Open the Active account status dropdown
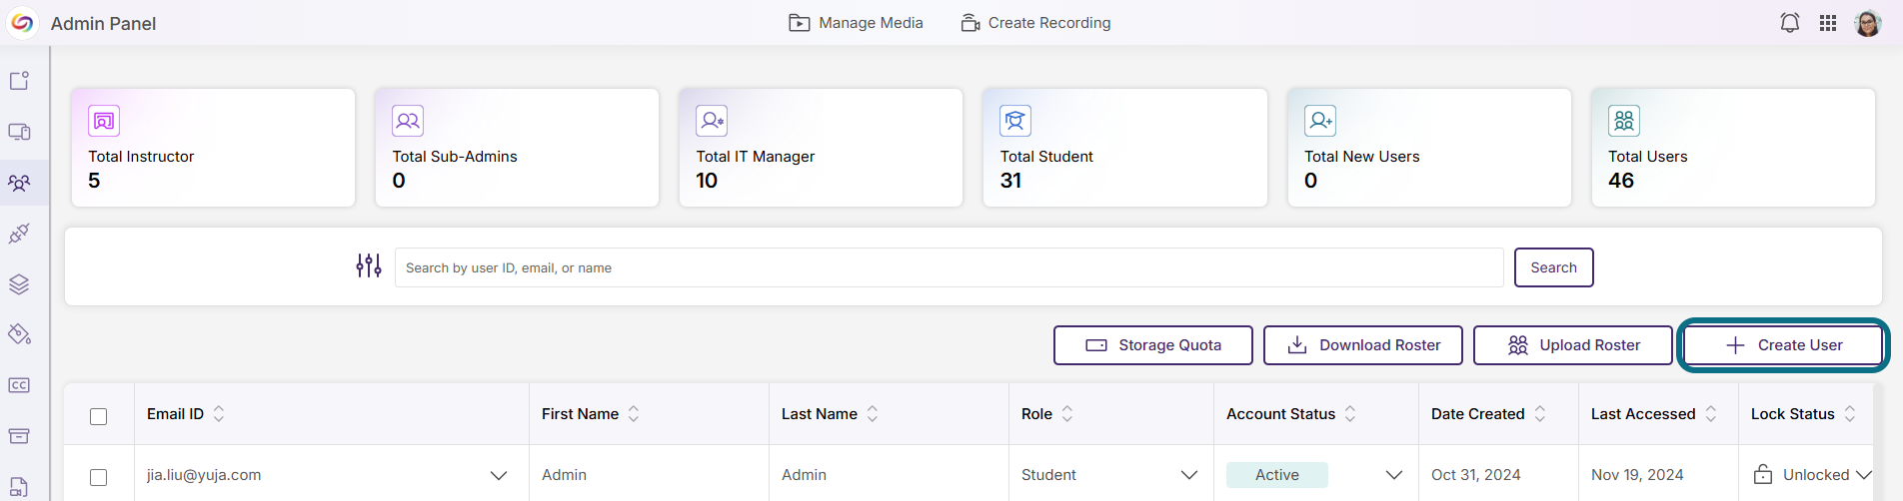 point(1314,475)
